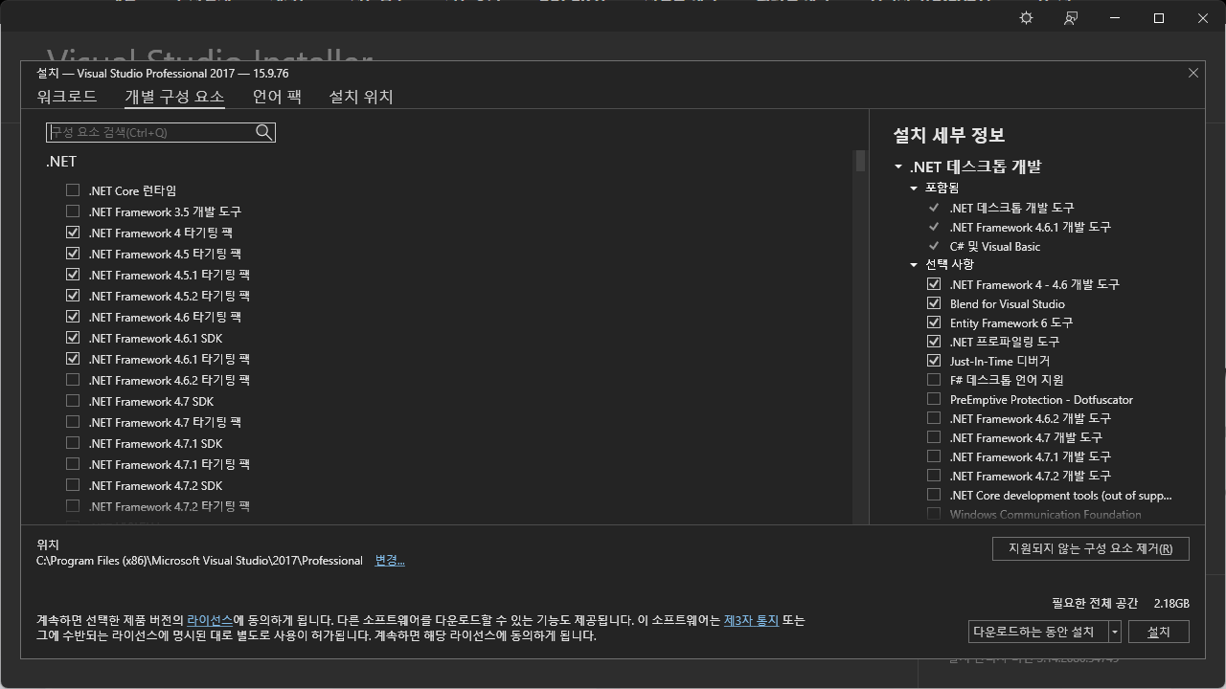This screenshot has width=1226, height=689.
Task: Uncheck .NET 프로파일링 도구 option
Action: click(x=934, y=342)
